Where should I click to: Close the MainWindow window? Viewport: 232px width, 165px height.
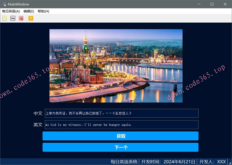[225, 4]
